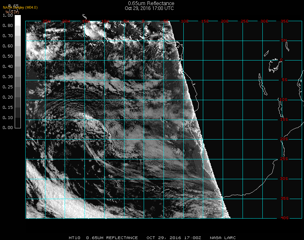
Task: Click the "MT10" footer text
Action: (75, 238)
